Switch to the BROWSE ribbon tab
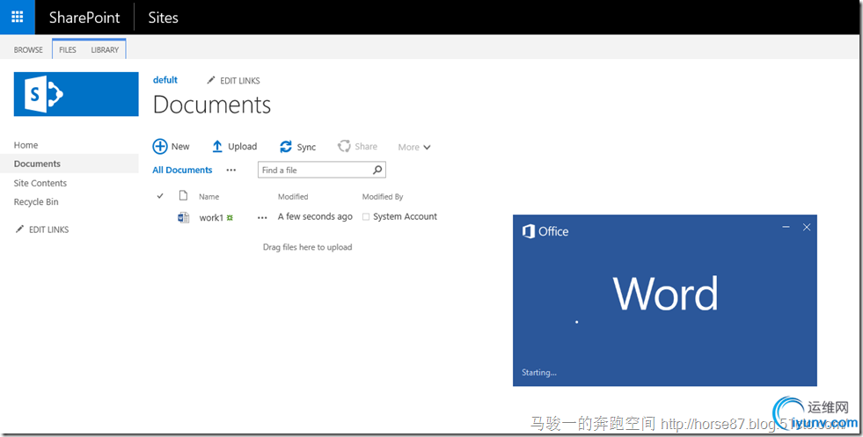Screen dimensions: 863x437 [28, 49]
